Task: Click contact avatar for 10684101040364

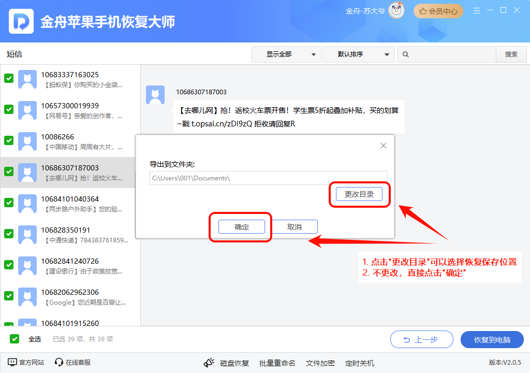Action: coord(27,204)
